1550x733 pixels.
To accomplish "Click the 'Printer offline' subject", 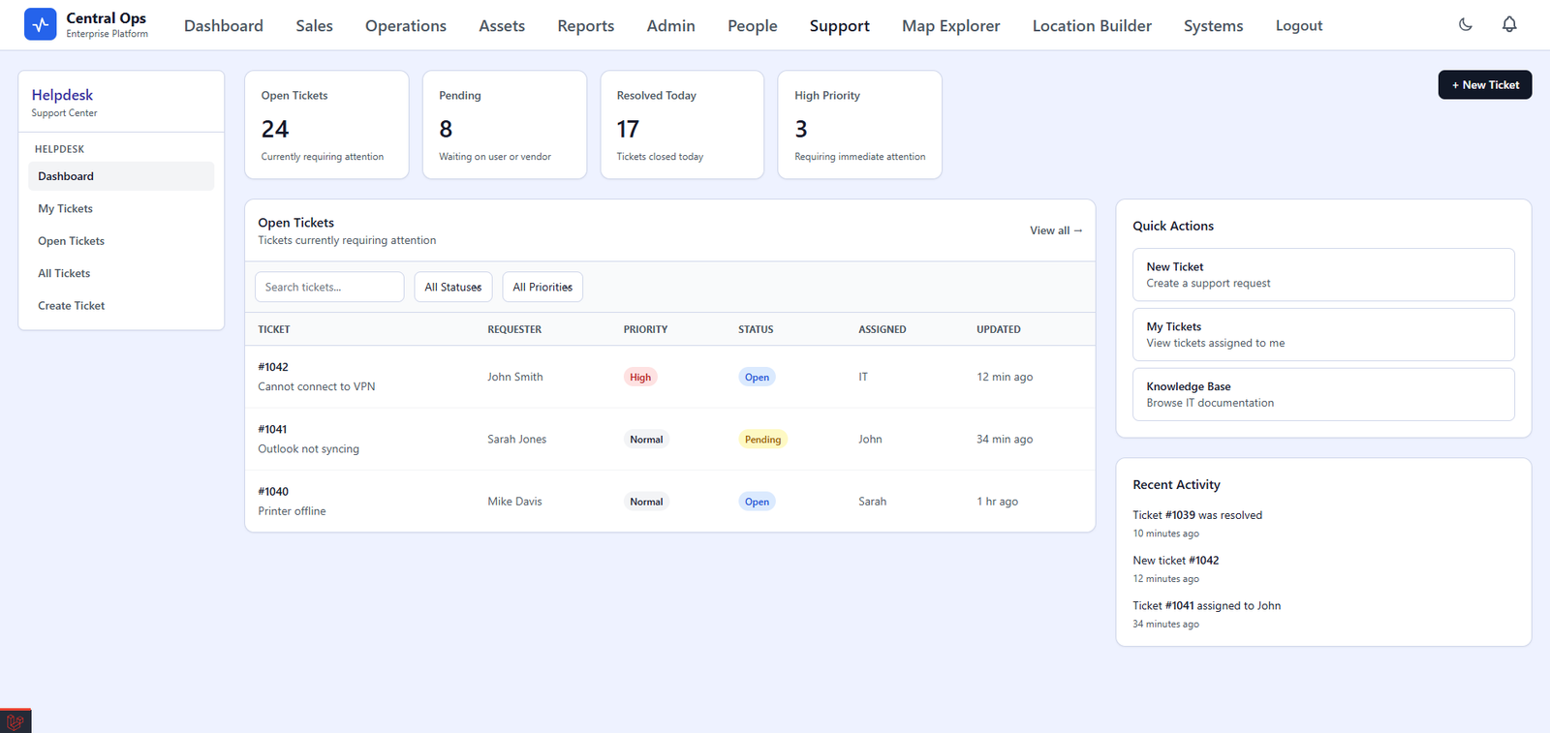I will click(x=292, y=510).
